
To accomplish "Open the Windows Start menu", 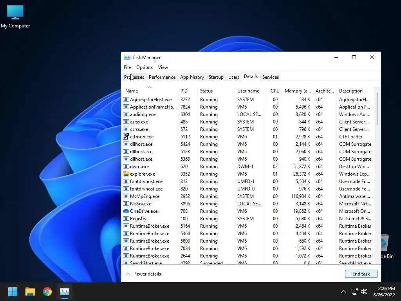I will tap(13, 292).
